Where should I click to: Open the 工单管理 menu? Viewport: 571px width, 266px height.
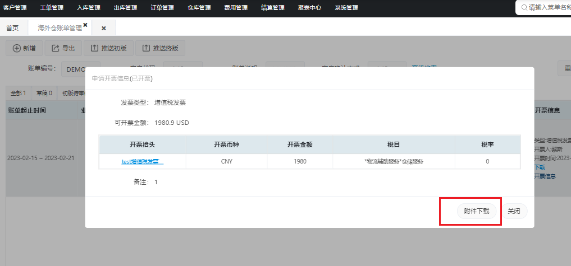click(52, 8)
